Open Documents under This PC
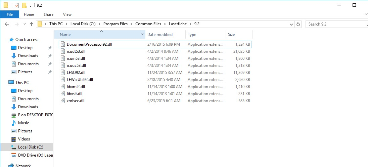This screenshot has height=167, width=368. click(28, 99)
